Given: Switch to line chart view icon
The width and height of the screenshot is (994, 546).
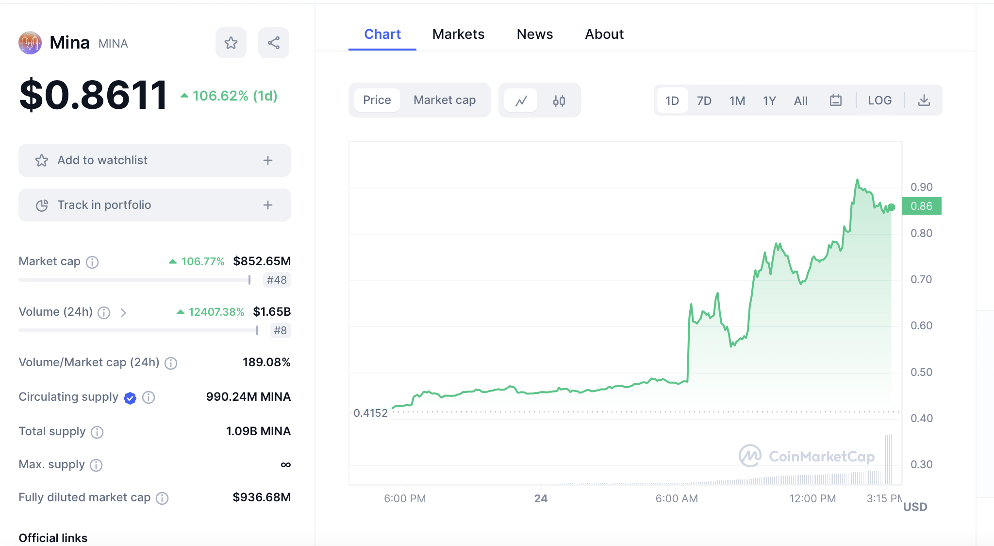Looking at the screenshot, I should [521, 101].
